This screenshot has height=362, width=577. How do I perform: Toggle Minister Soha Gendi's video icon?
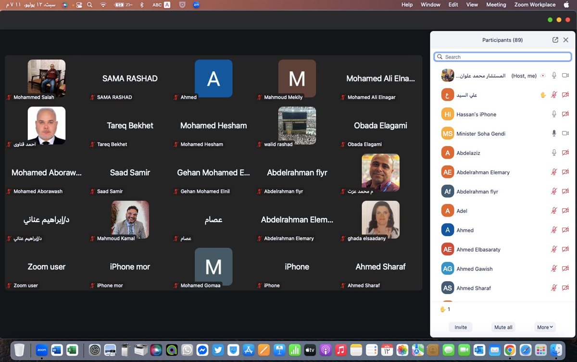(x=565, y=133)
